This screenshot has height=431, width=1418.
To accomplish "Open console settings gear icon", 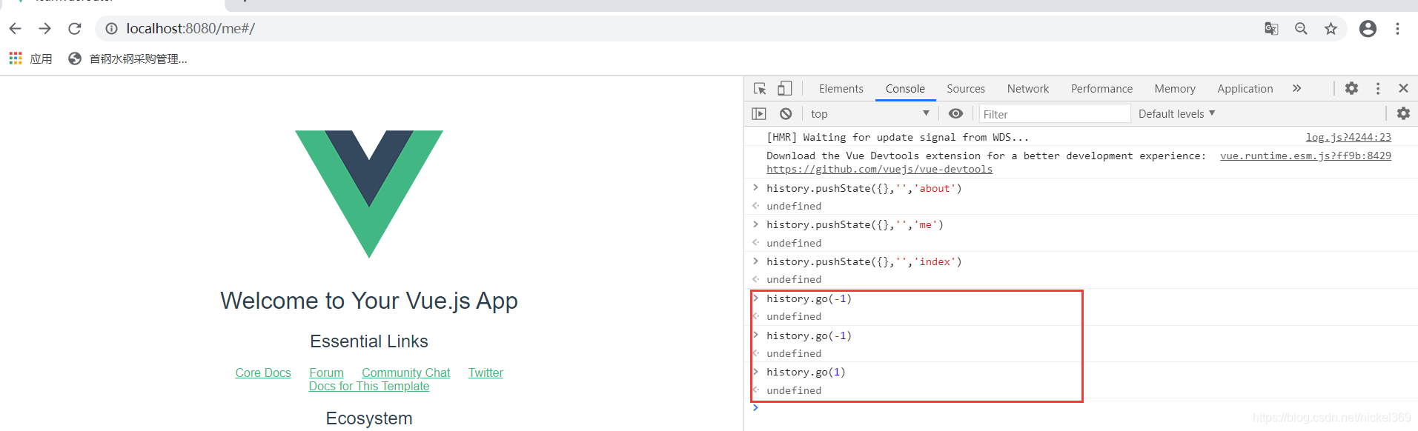I will [1403, 113].
